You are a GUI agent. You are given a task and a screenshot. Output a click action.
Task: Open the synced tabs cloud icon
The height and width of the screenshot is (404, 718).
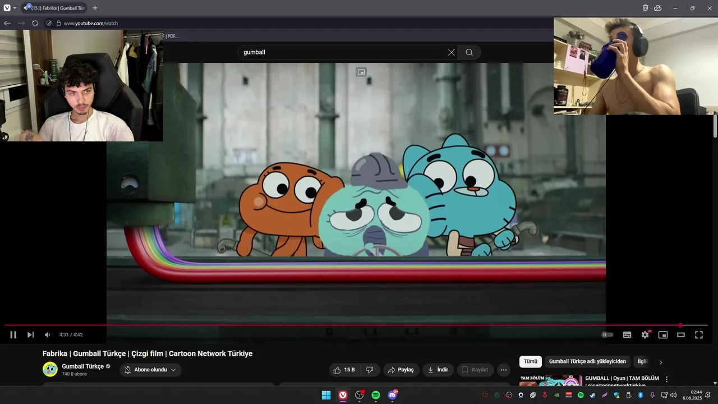658,8
